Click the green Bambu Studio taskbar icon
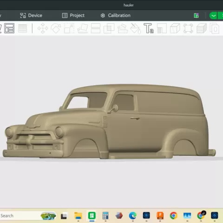This screenshot has width=223, height=223. click(x=92, y=216)
